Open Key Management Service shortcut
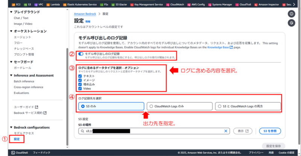The image size is (301, 156). click(146, 5)
